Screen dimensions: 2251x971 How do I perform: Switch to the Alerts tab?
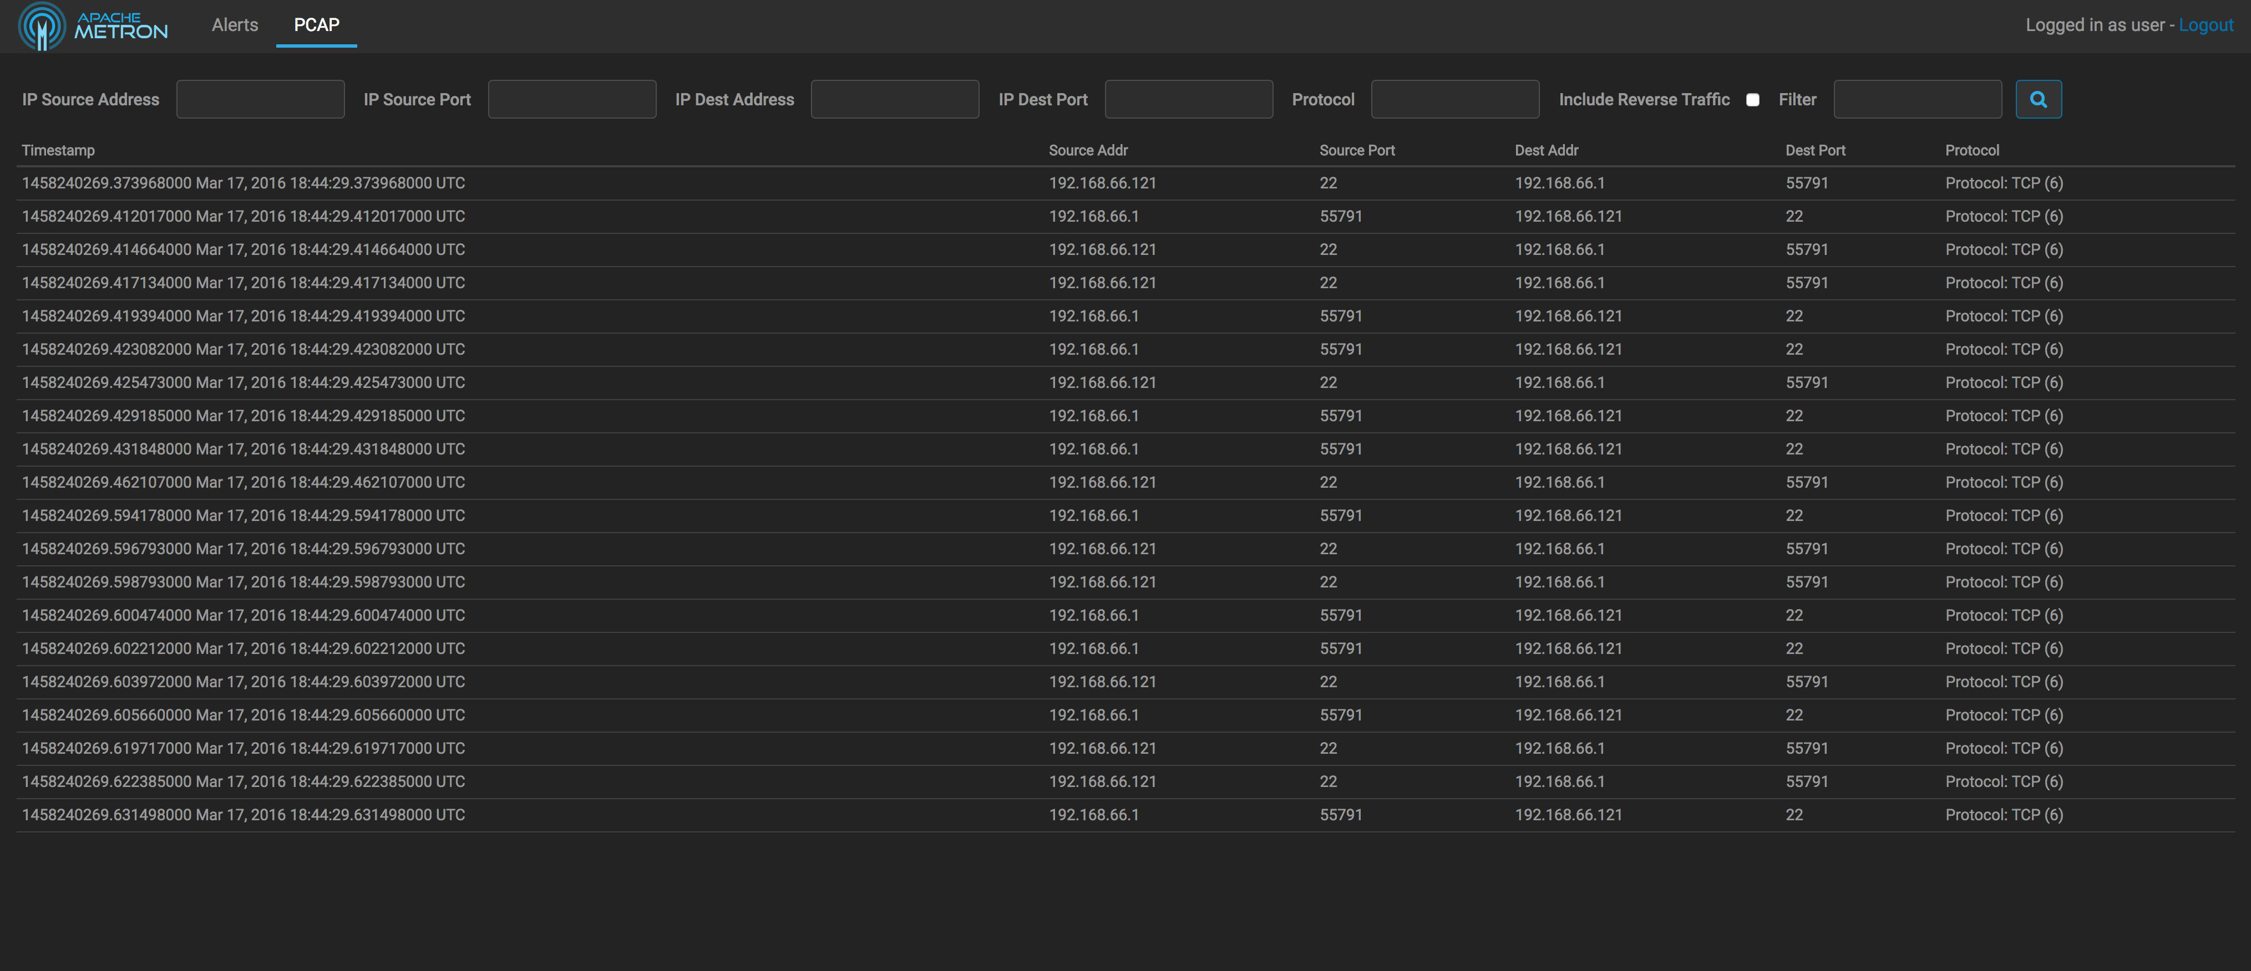tap(234, 25)
